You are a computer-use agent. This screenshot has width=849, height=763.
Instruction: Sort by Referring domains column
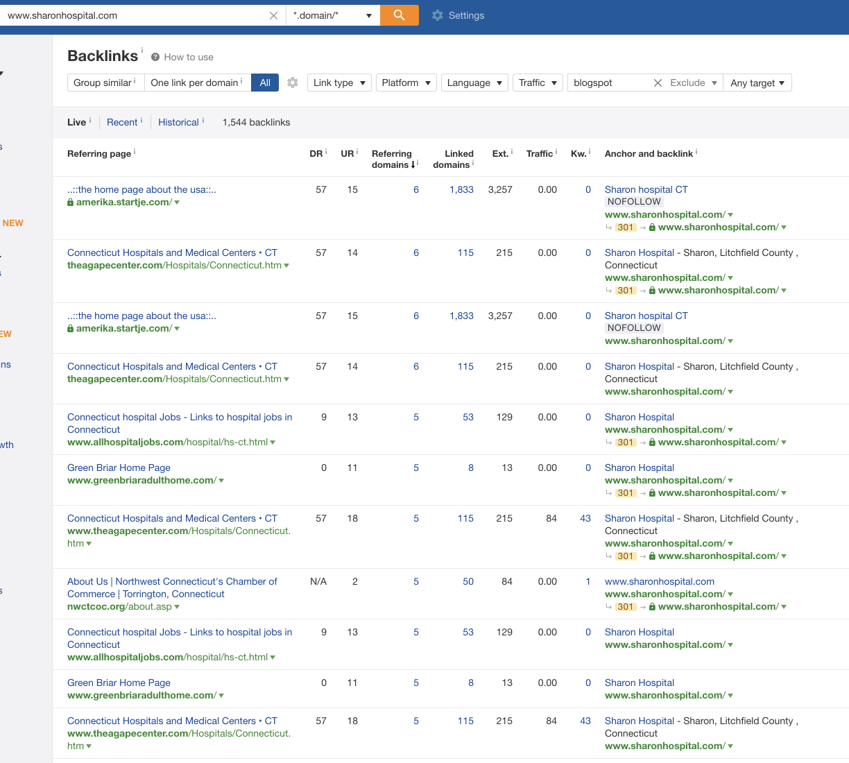(x=393, y=159)
